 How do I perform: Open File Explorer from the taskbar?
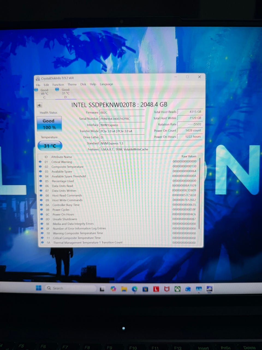click(x=124, y=289)
